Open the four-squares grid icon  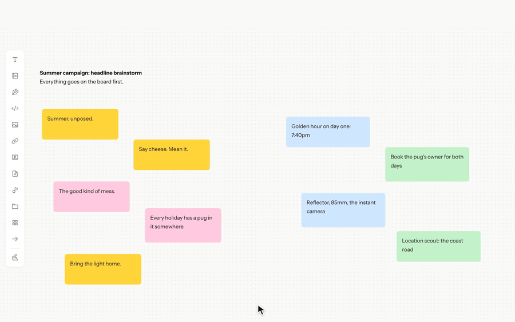click(x=15, y=222)
